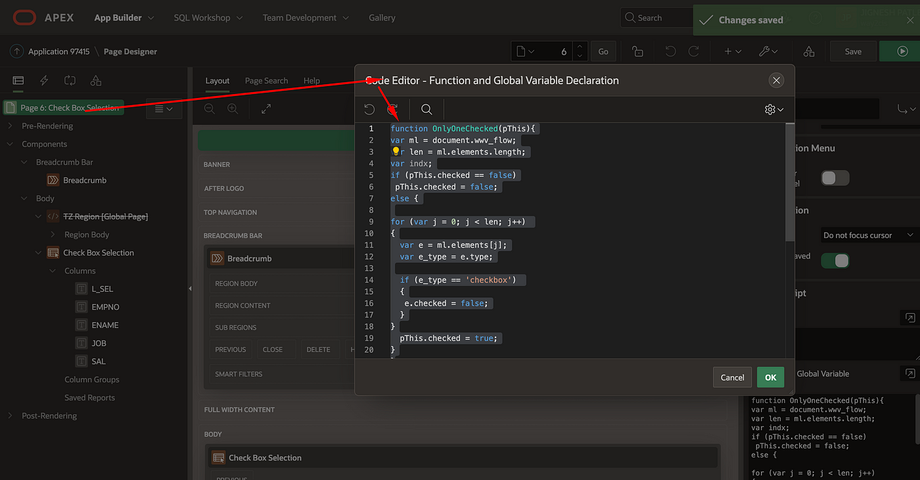This screenshot has width=920, height=480.
Task: Click the Go button
Action: (x=603, y=51)
